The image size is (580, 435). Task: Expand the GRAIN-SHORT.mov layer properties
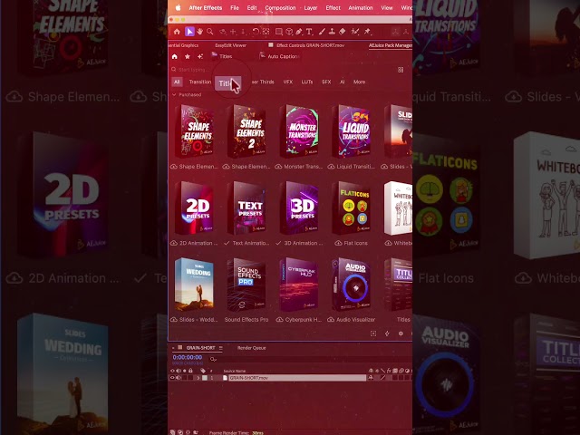coord(198,378)
